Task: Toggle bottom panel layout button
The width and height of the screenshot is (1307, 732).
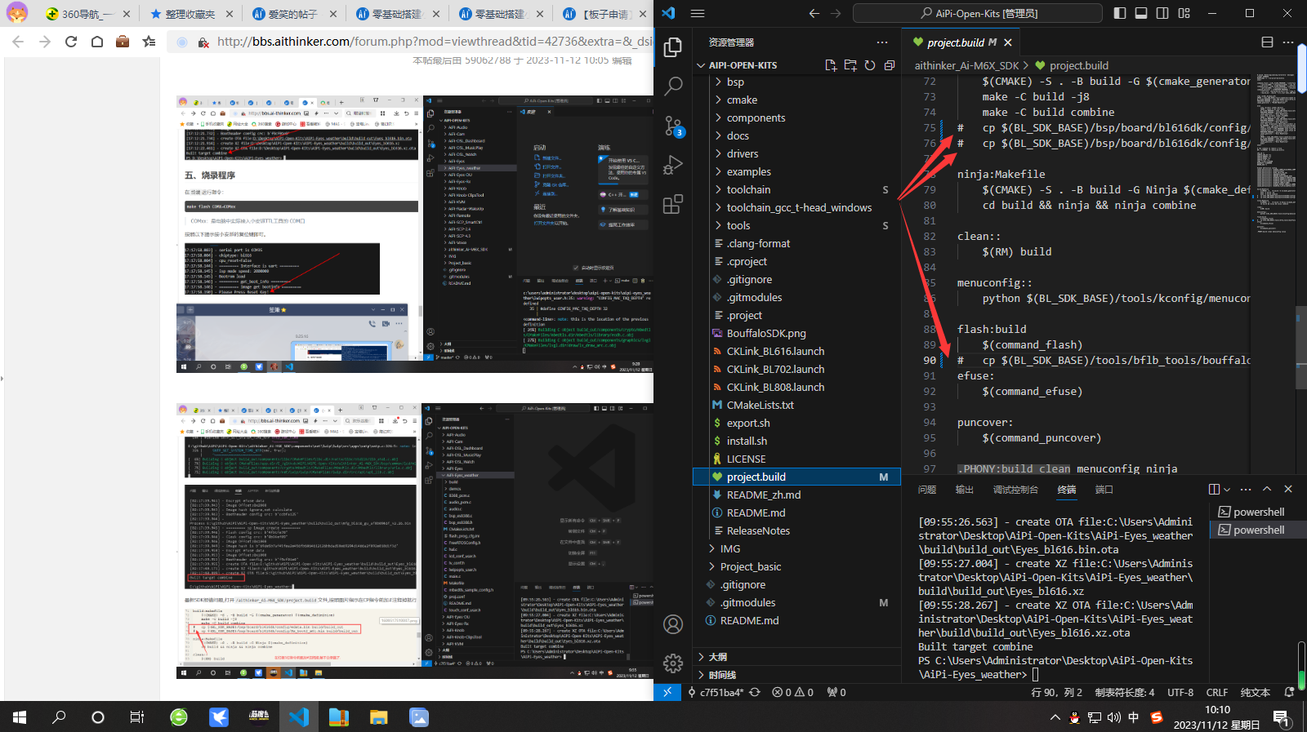Action: tap(1141, 13)
